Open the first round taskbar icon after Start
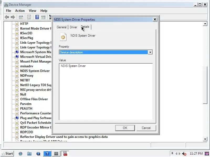This screenshot has width=210, height=157. pyautogui.click(x=20, y=154)
